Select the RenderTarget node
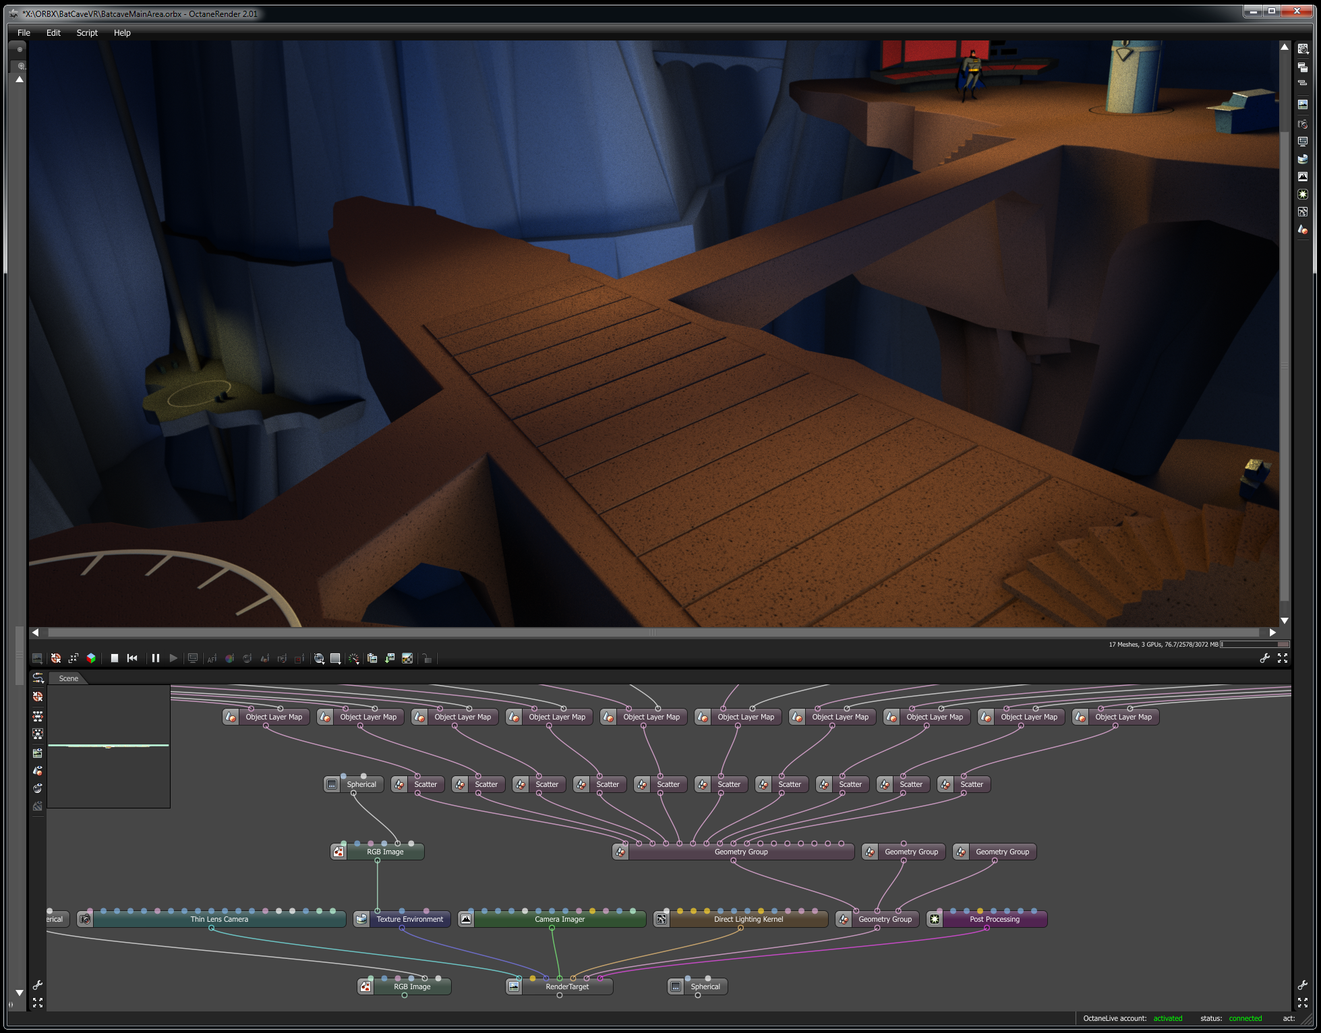1321x1033 pixels. [x=566, y=986]
